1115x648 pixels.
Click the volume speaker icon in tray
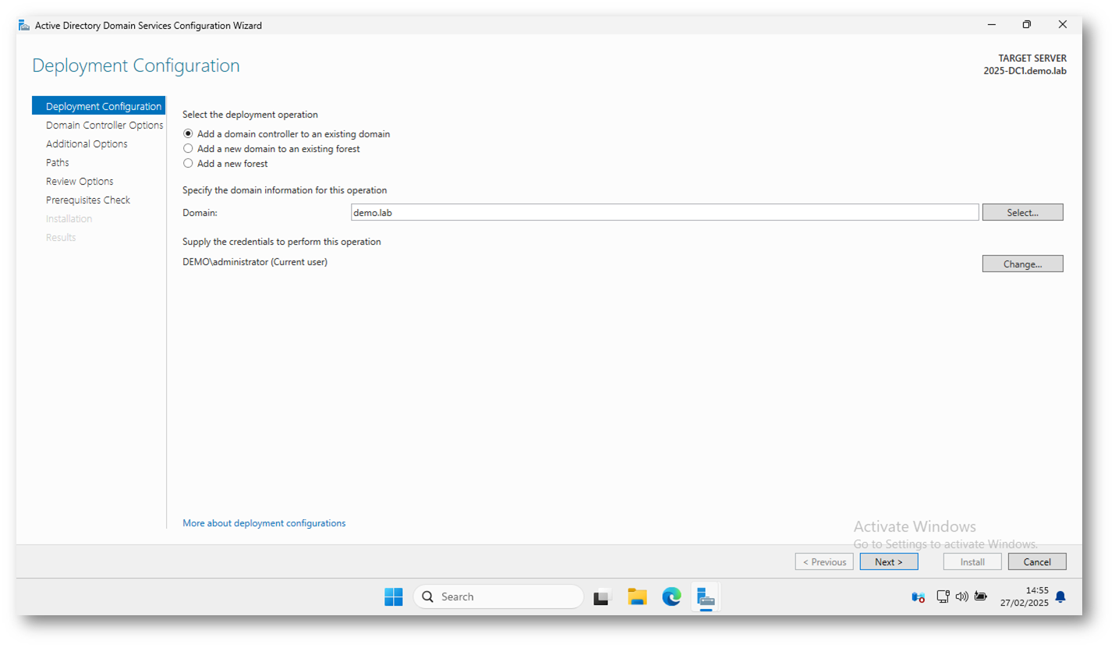coord(961,597)
